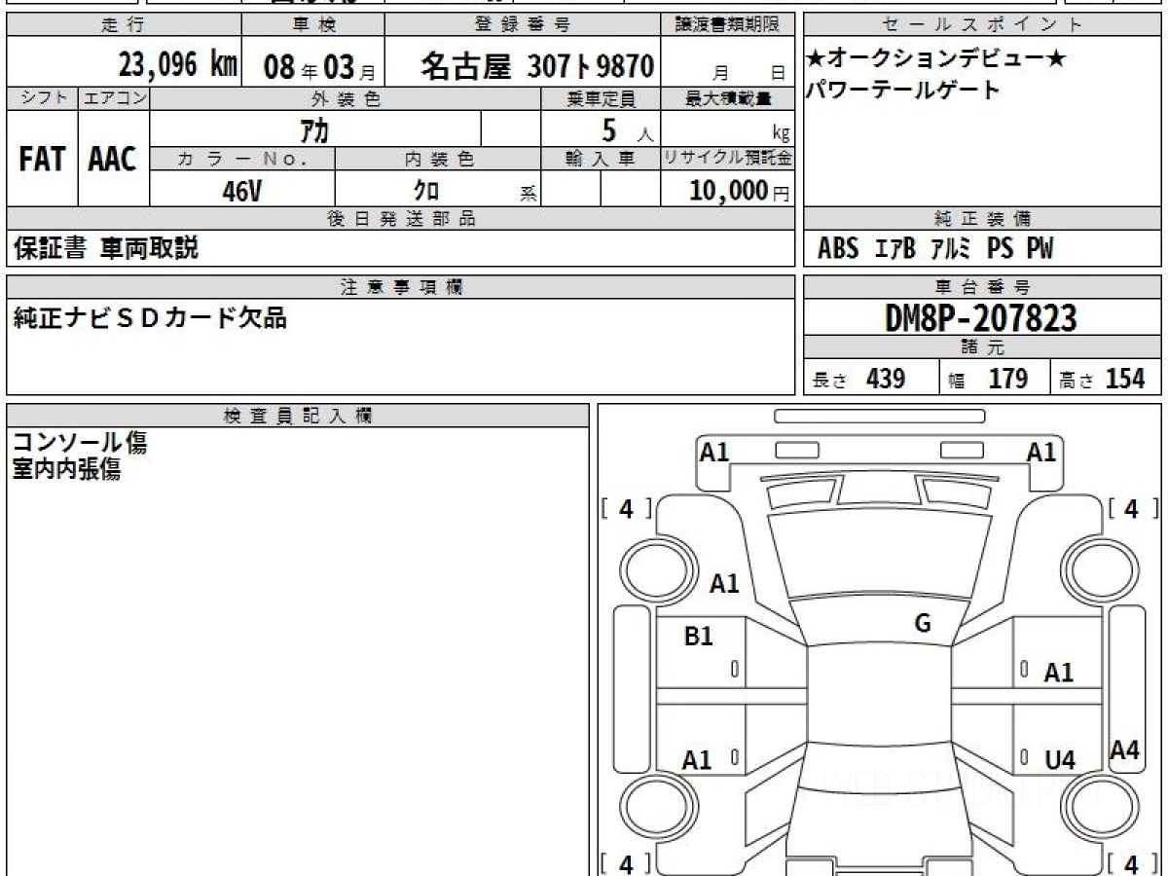
Task: Select chassis number DM8P-207823
Action: [981, 318]
